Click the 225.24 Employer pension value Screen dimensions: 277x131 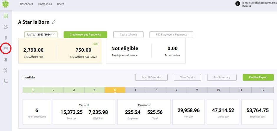click(x=133, y=112)
